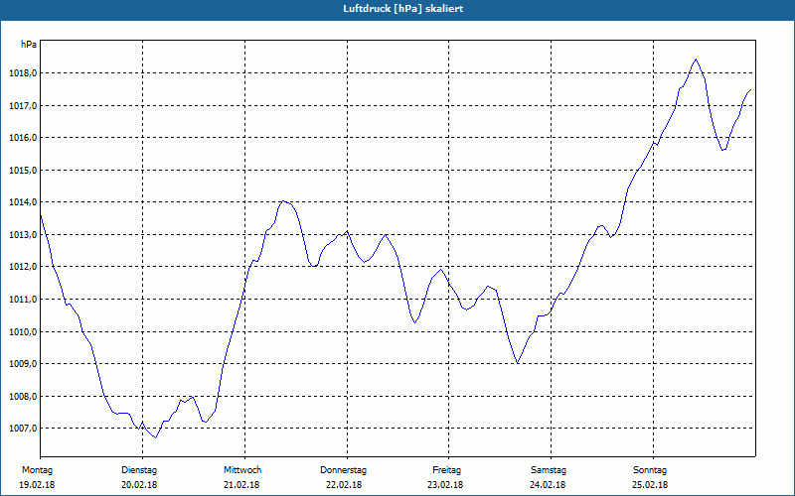Click the 1013,0 y-axis label

23,235
